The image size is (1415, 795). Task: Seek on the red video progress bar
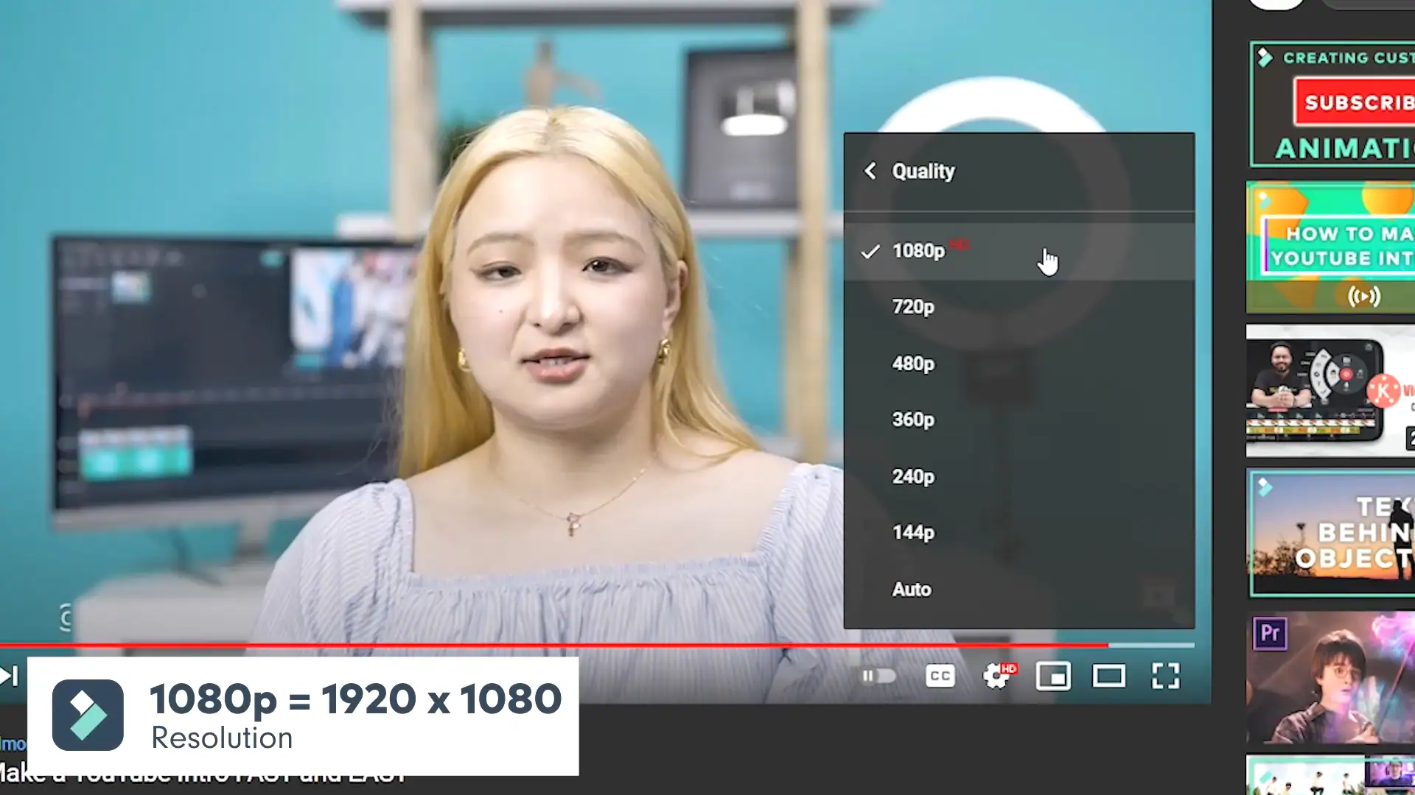pos(553,646)
